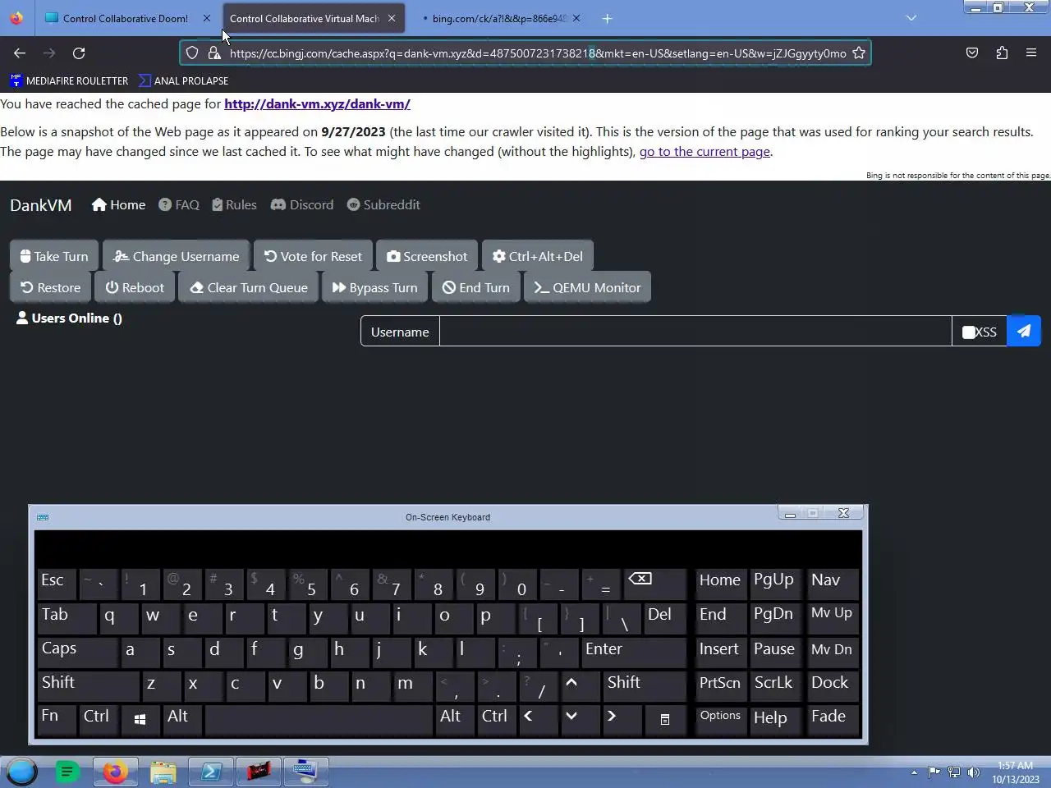This screenshot has width=1051, height=788.
Task: Click the End Turn button
Action: pyautogui.click(x=476, y=287)
